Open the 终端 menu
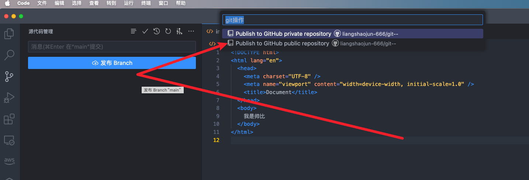 146,3
